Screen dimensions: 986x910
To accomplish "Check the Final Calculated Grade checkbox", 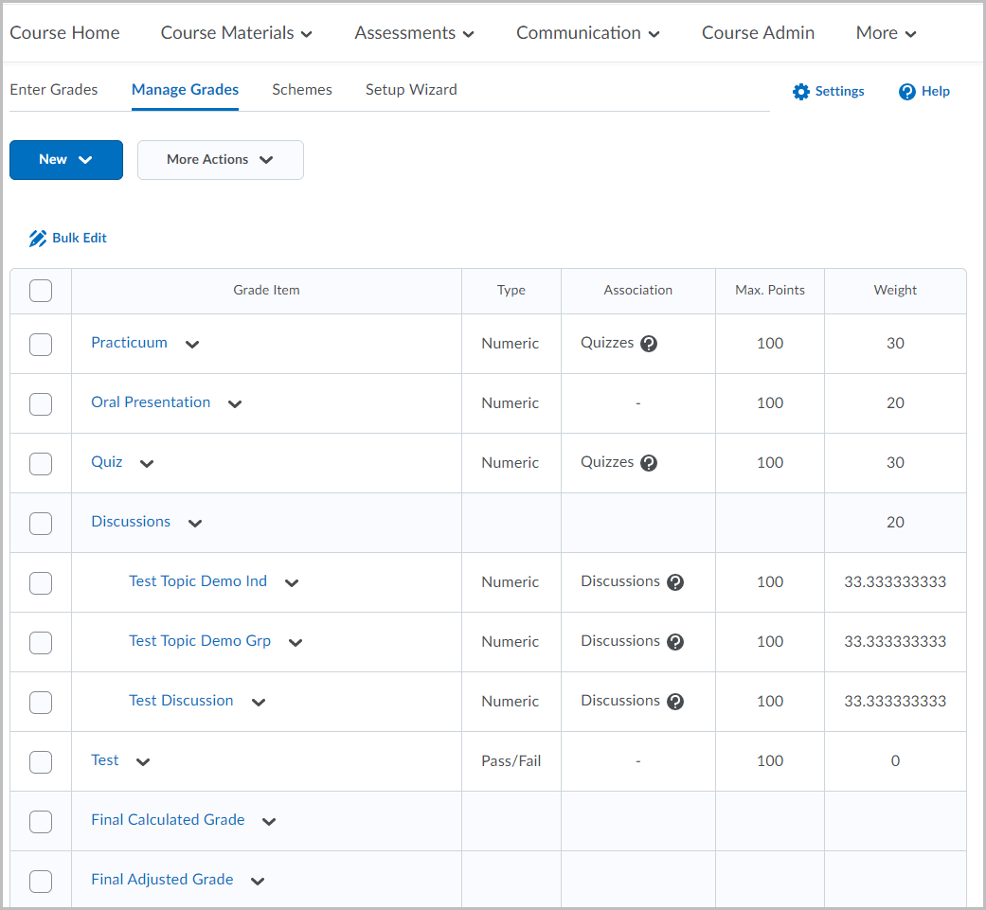I will click(x=41, y=822).
